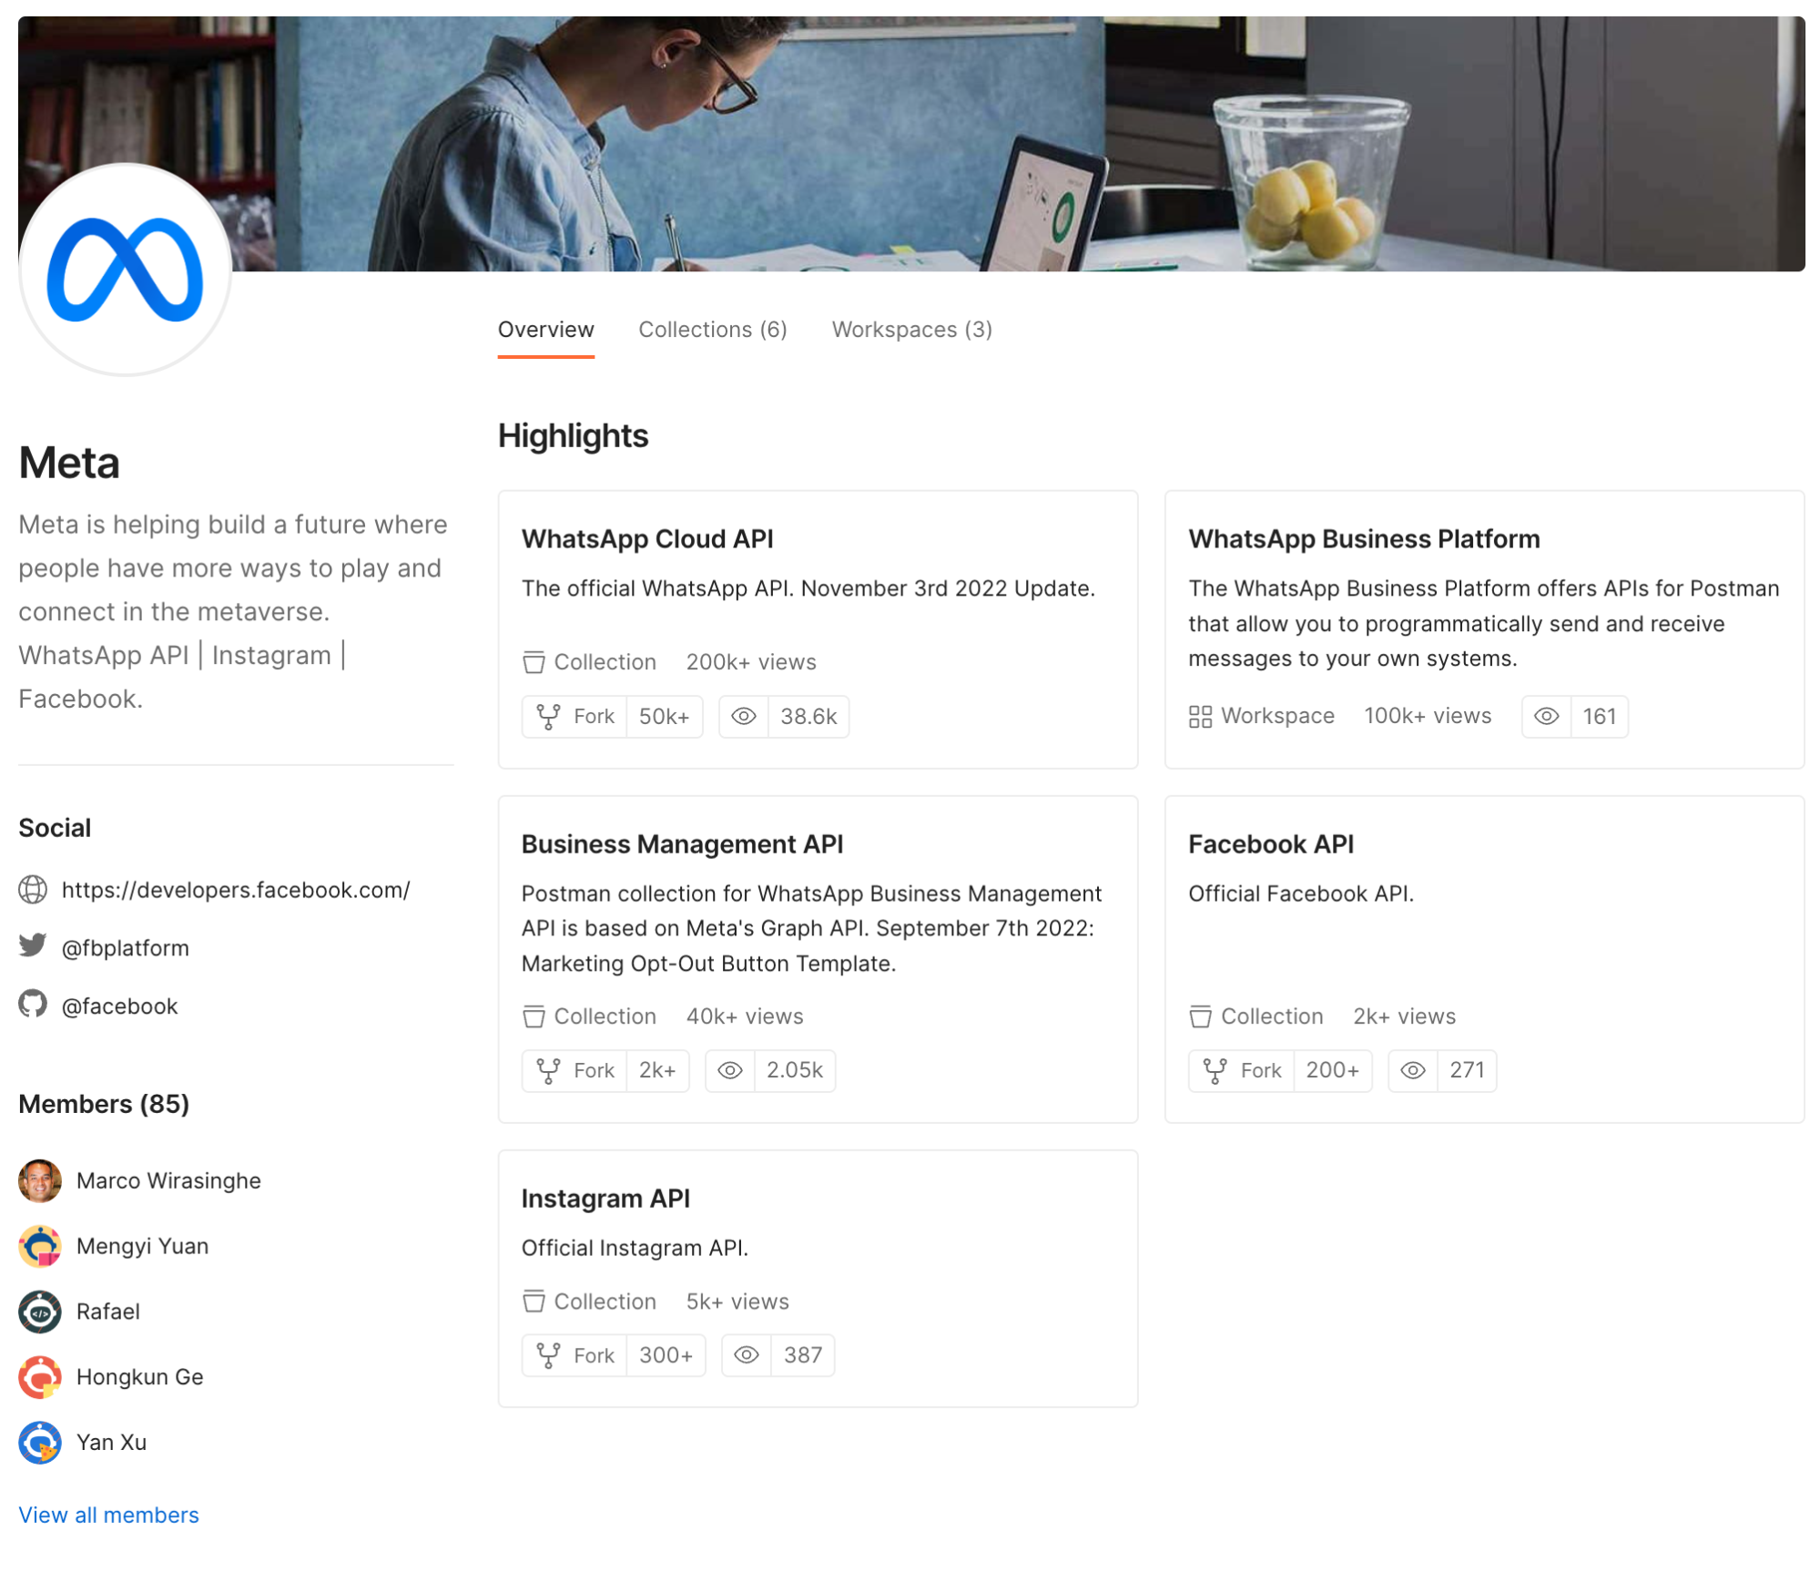Click the workspace icon on WhatsApp Business Platform
Screen dimensions: 1820x1572
click(1198, 714)
